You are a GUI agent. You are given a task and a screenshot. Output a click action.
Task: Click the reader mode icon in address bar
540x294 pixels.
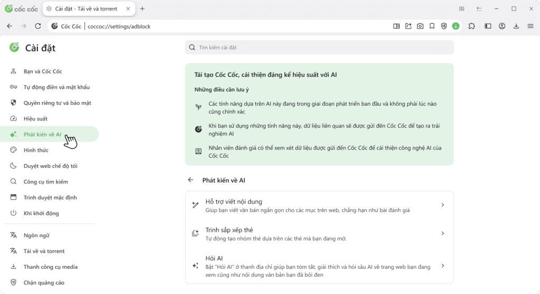[x=397, y=26]
